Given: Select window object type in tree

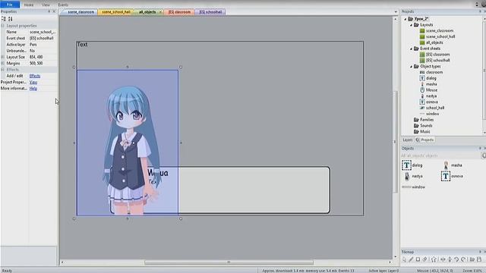Looking at the screenshot, I should [x=430, y=114].
